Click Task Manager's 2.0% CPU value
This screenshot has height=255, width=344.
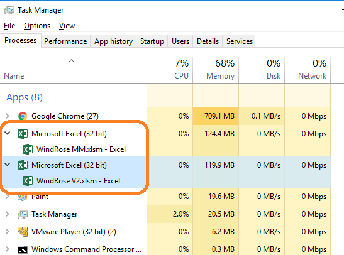pos(180,214)
